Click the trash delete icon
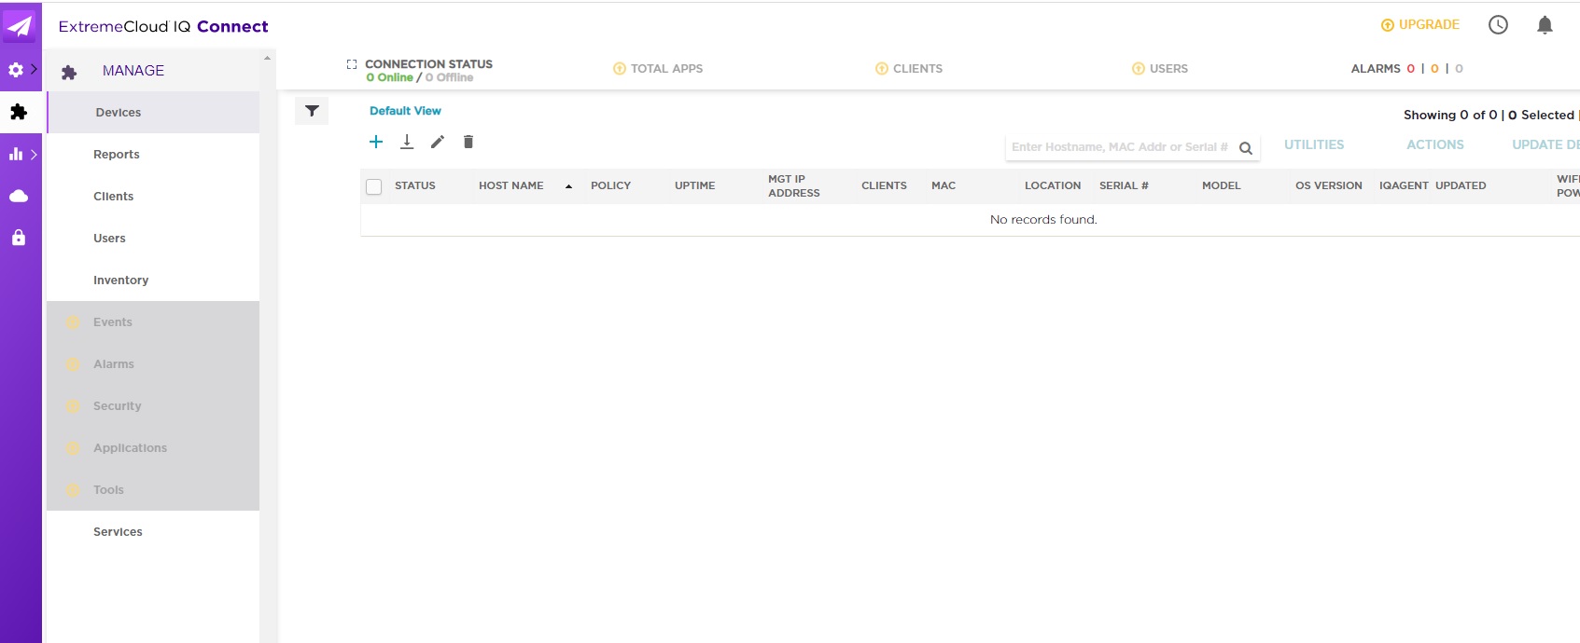1580x643 pixels. [468, 142]
